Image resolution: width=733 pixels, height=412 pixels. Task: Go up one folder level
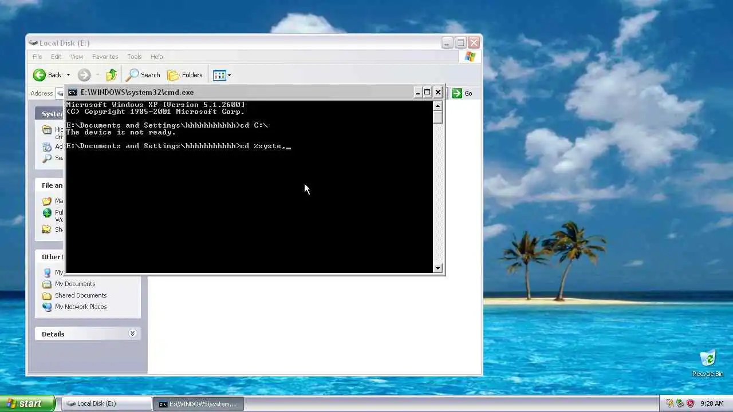point(112,75)
